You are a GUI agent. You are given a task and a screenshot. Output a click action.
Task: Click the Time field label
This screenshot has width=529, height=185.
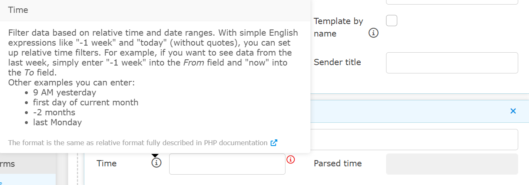[107, 163]
